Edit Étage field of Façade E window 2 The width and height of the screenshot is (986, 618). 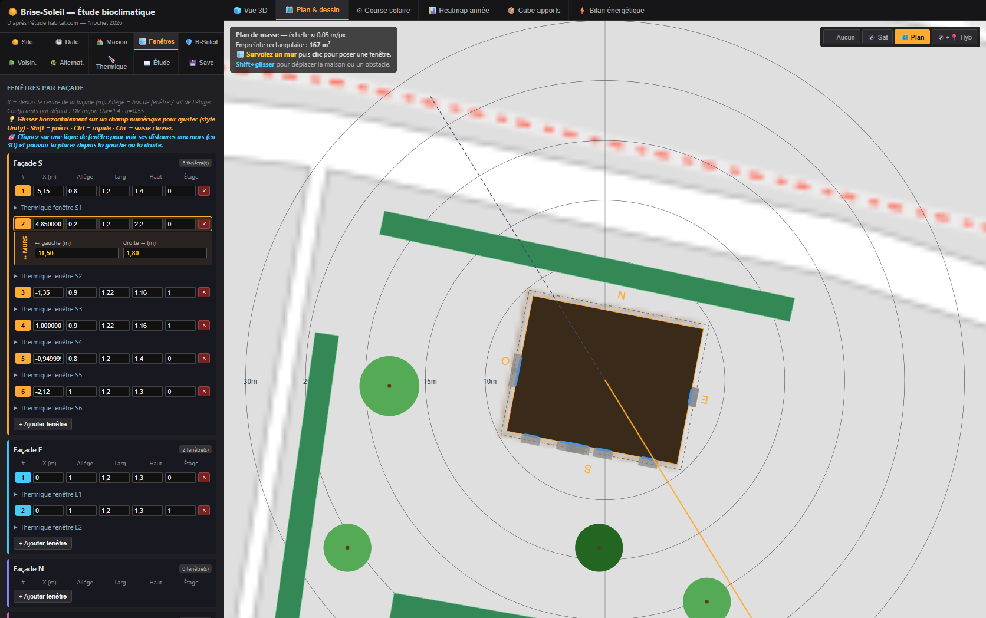(x=180, y=511)
